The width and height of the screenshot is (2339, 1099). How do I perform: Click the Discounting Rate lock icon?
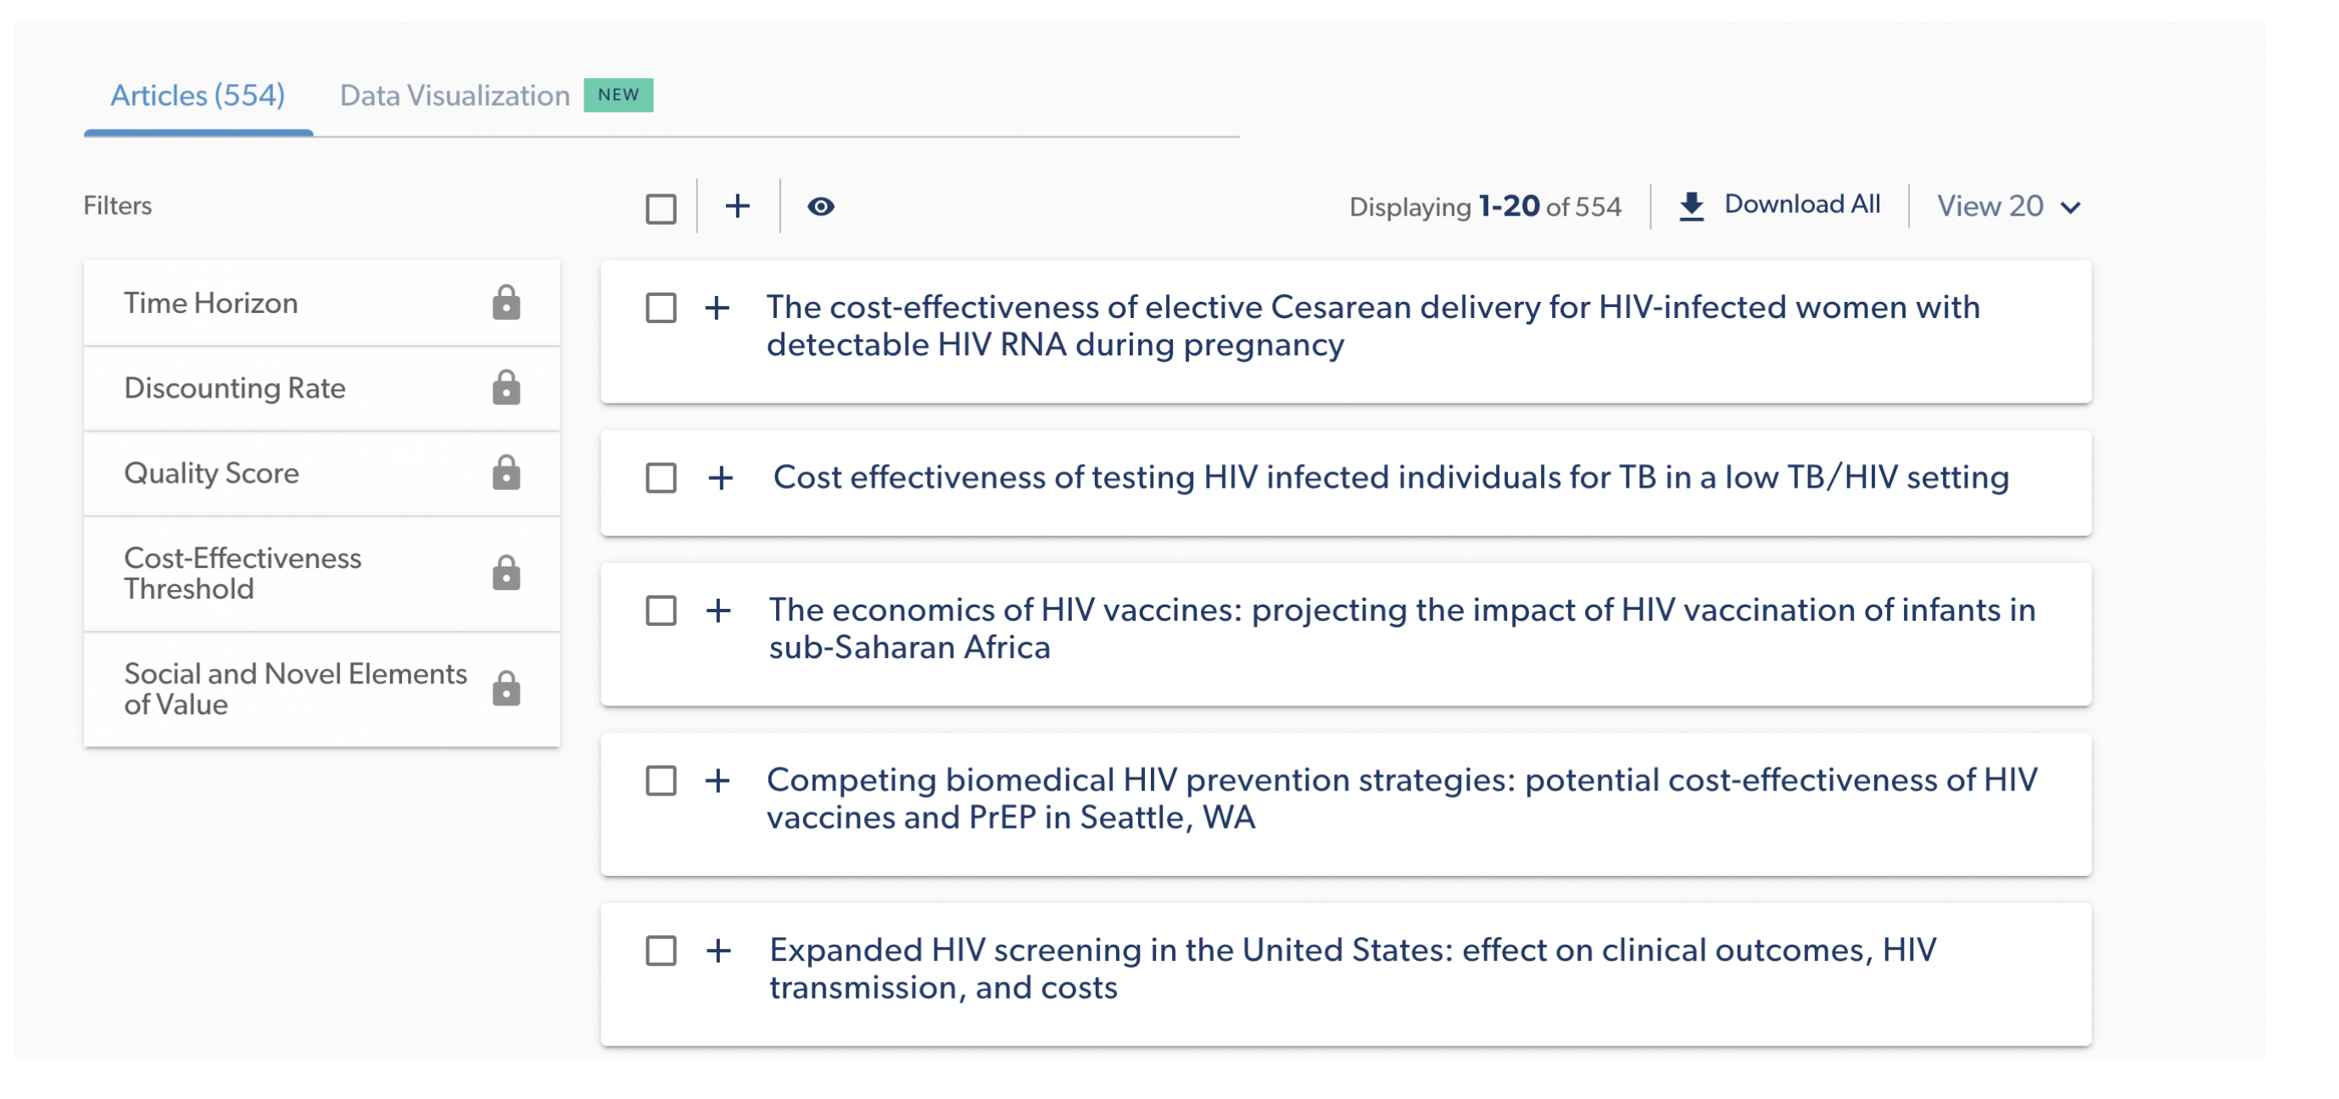pyautogui.click(x=505, y=388)
